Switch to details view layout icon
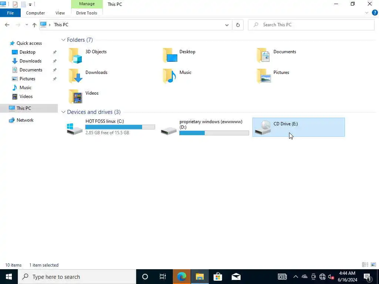Image resolution: width=379 pixels, height=284 pixels. click(x=365, y=265)
